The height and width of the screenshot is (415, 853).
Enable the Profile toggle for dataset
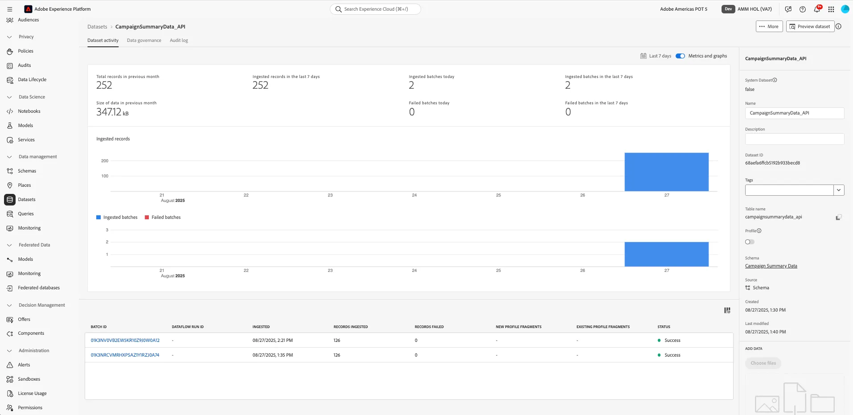point(750,242)
